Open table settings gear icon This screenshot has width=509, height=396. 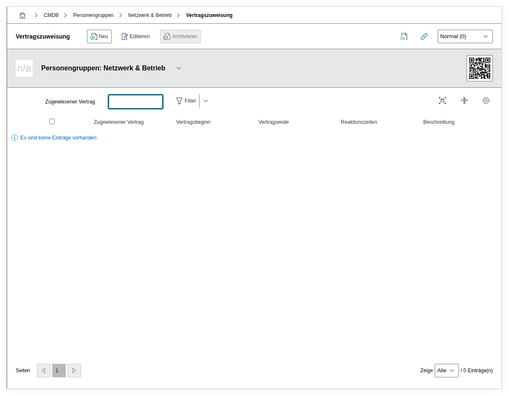(486, 100)
